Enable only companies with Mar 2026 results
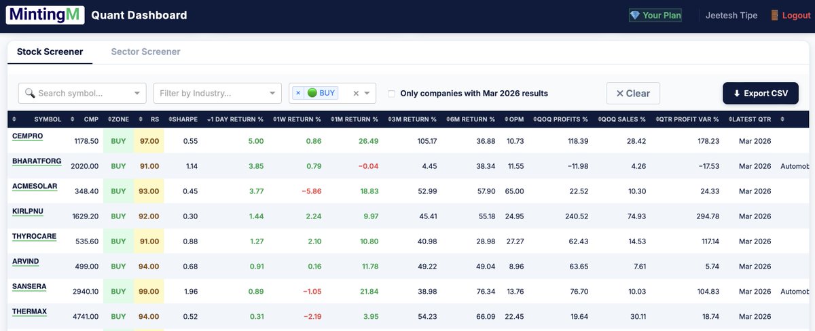The height and width of the screenshot is (331, 815). (391, 94)
